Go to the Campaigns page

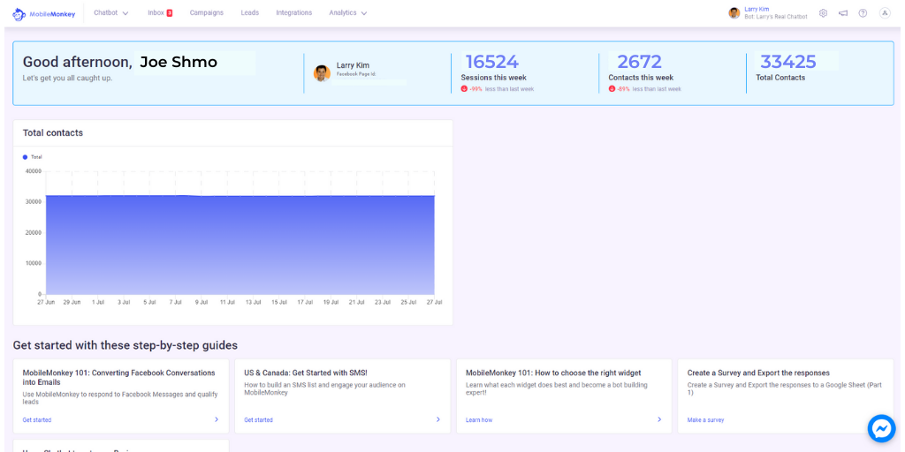point(207,12)
